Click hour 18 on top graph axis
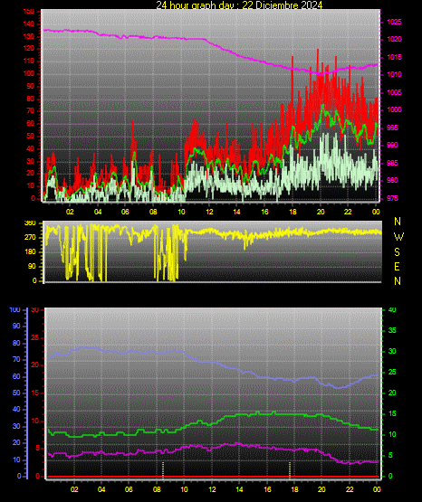The height and width of the screenshot is (502, 422). 293,212
